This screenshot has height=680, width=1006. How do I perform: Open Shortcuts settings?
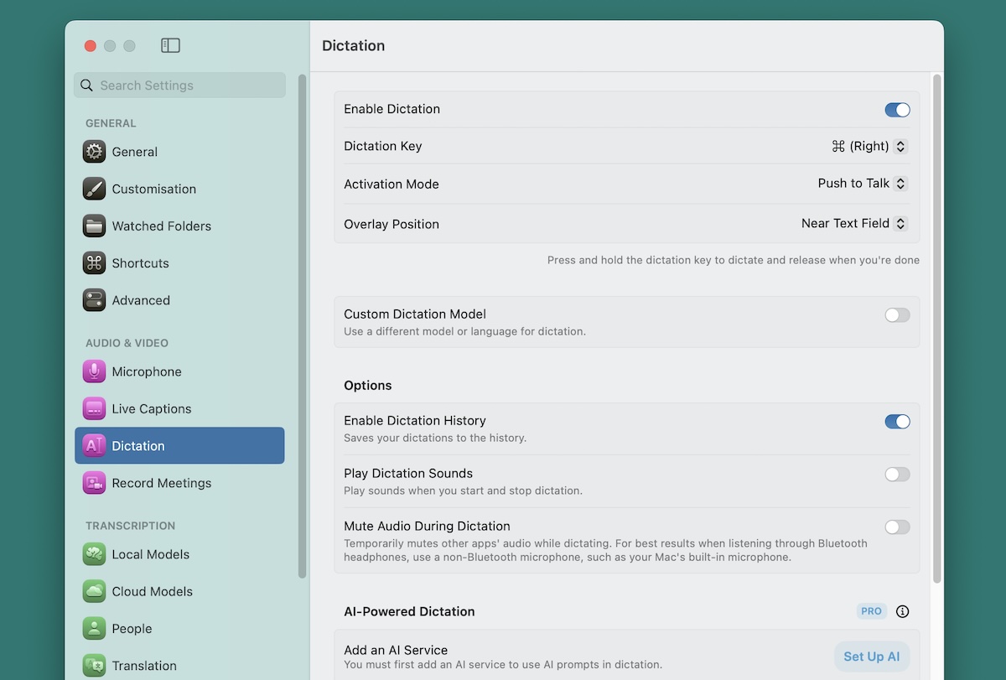point(179,263)
